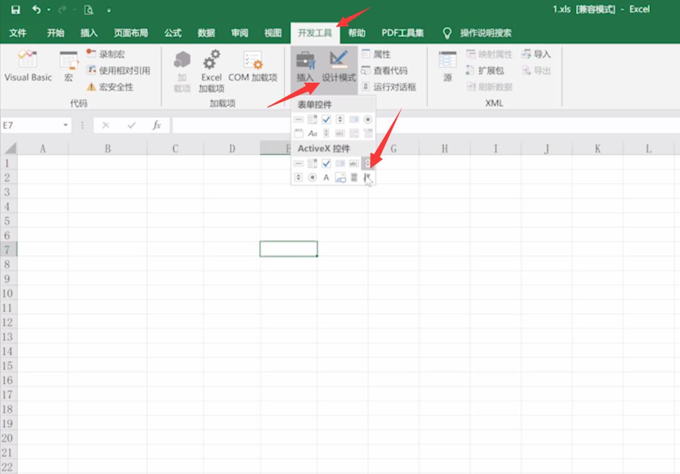Insert a form control Button
680x474 pixels.
pos(298,120)
